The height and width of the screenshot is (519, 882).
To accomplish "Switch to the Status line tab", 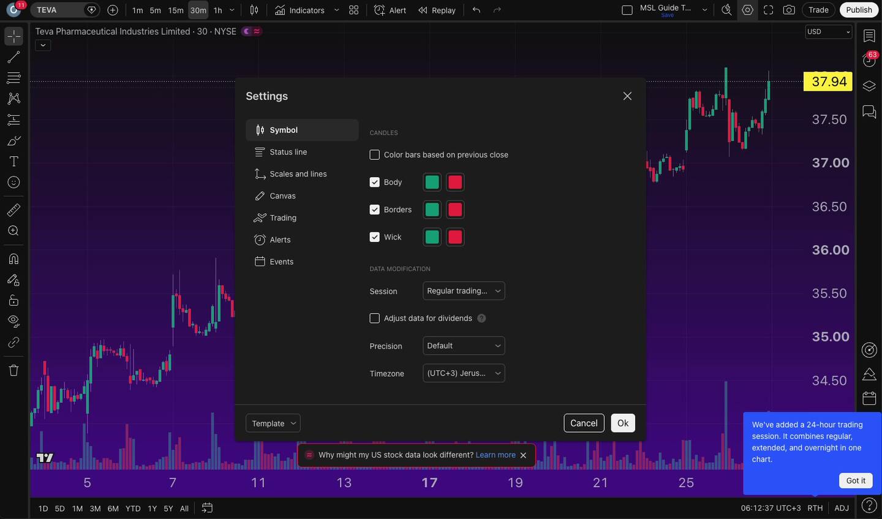I will [302, 152].
